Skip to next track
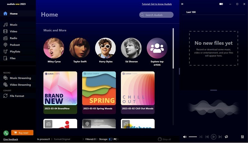Image resolution: width=248 pixels, height=143 pixels. point(220,137)
